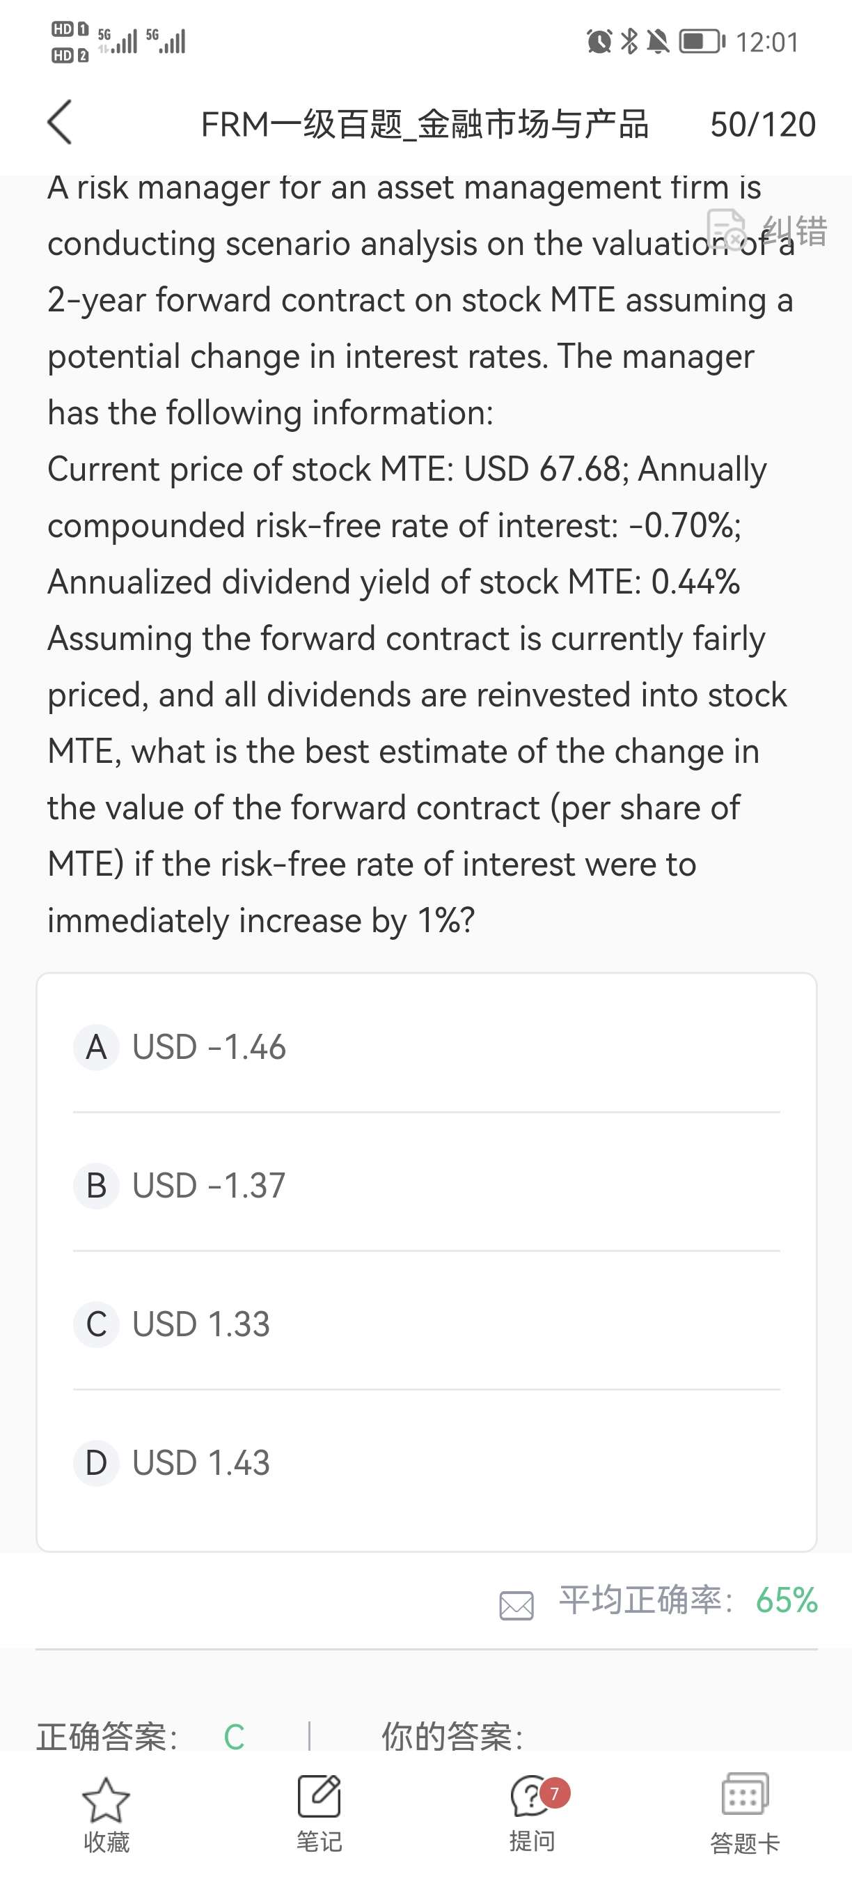Tap the FRM一级百题 title header
The image size is (852, 1881).
(x=425, y=124)
